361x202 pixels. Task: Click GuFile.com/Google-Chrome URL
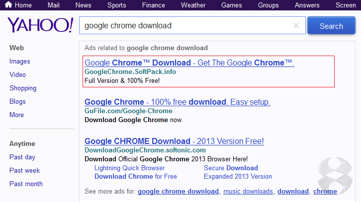[x=128, y=111]
